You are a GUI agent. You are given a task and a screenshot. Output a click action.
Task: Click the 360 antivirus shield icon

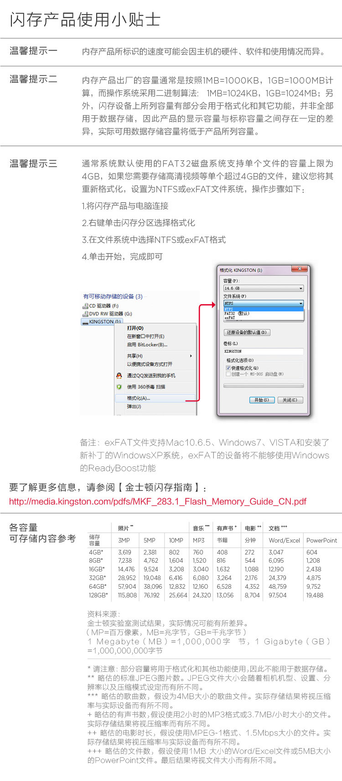coord(119,387)
